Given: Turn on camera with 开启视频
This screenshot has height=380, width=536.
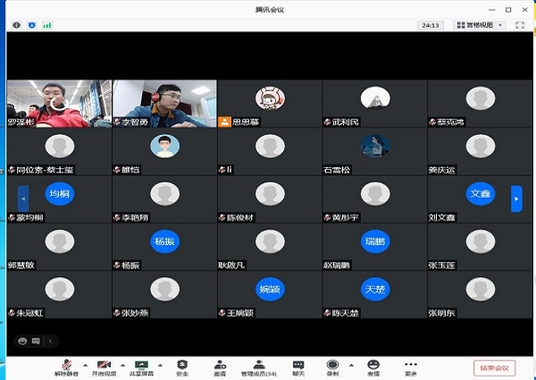Looking at the screenshot, I should (104, 367).
